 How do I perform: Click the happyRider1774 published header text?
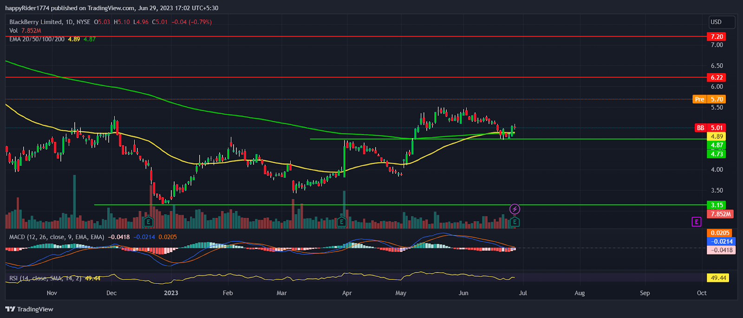pyautogui.click(x=111, y=8)
